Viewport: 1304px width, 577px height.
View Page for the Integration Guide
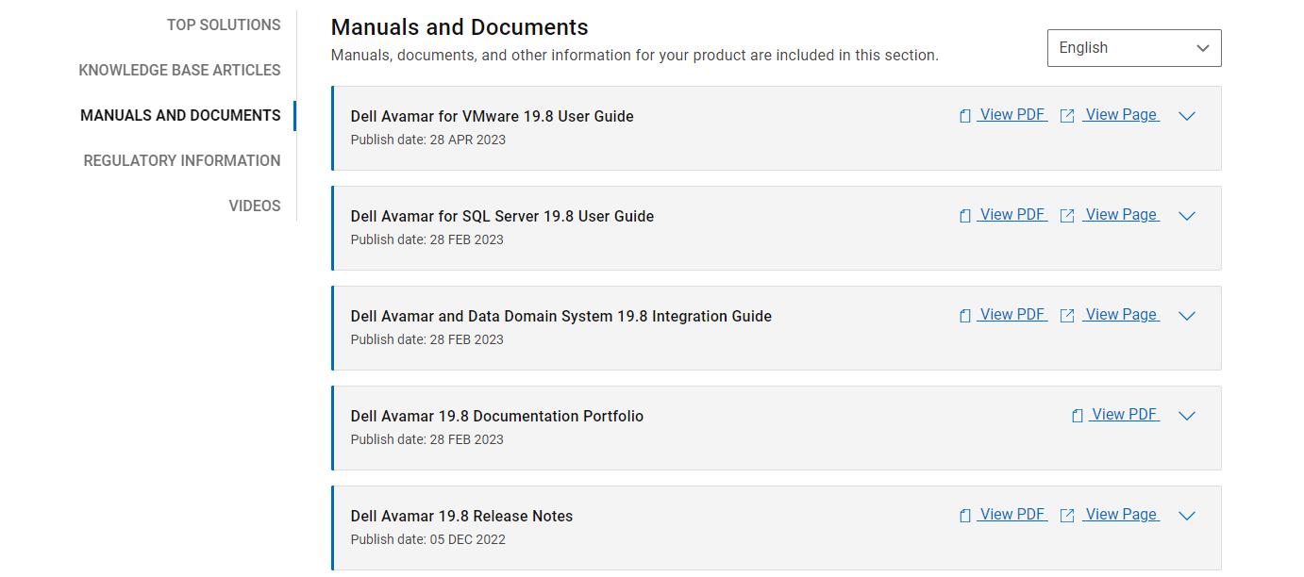pos(1121,314)
